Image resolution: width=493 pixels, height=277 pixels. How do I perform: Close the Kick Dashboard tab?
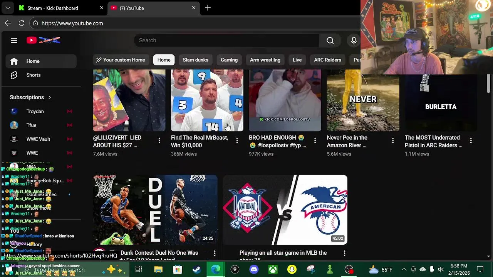click(x=102, y=8)
